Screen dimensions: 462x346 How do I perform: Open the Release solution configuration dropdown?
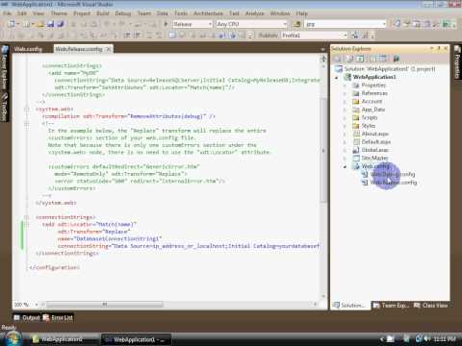tap(210, 24)
